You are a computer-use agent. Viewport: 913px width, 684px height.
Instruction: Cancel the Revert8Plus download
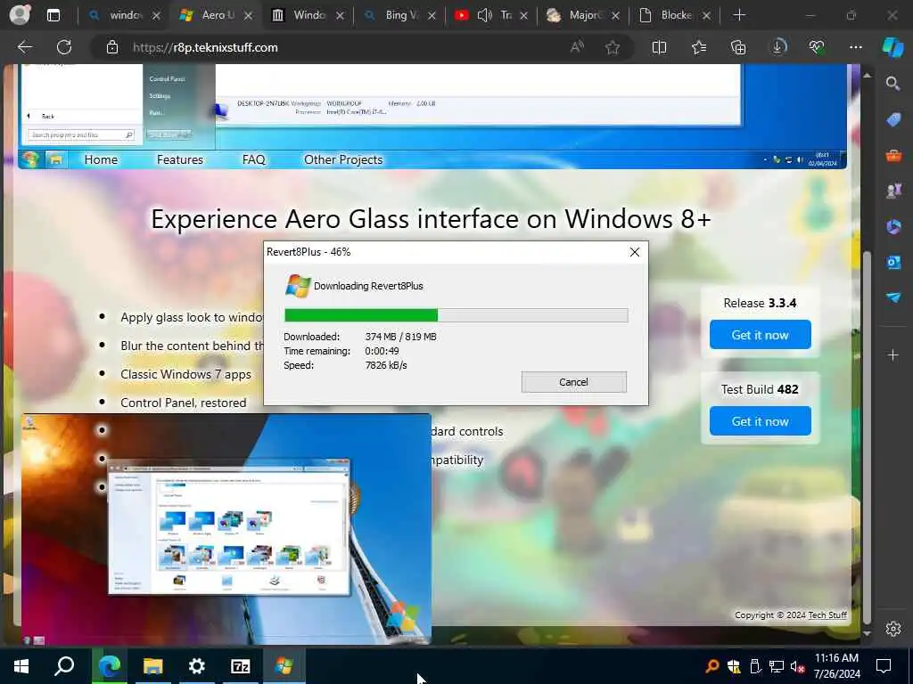(573, 382)
